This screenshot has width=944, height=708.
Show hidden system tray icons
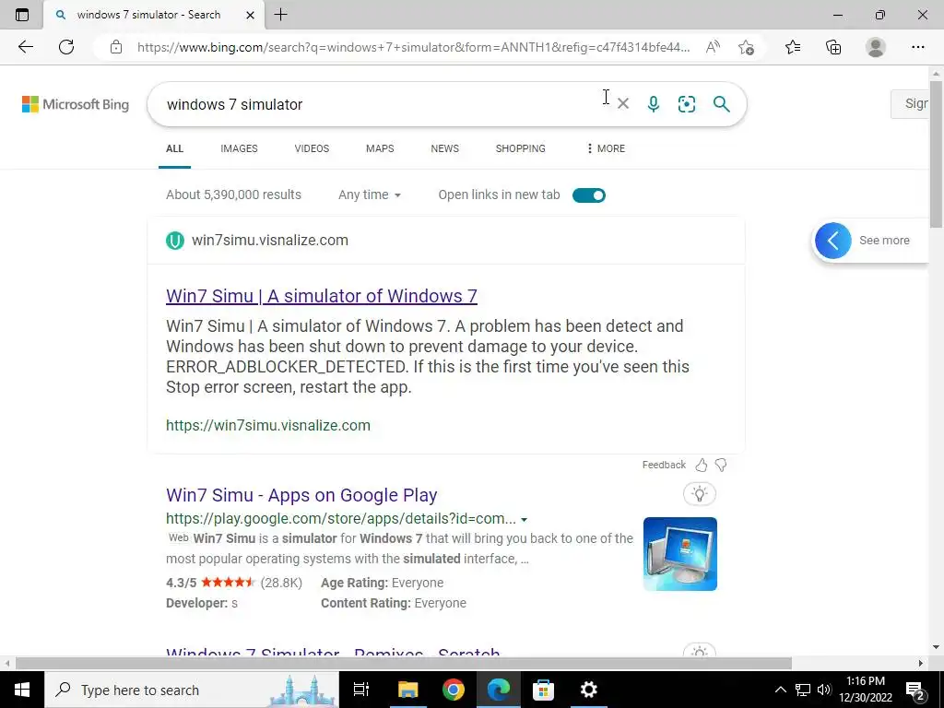point(780,690)
